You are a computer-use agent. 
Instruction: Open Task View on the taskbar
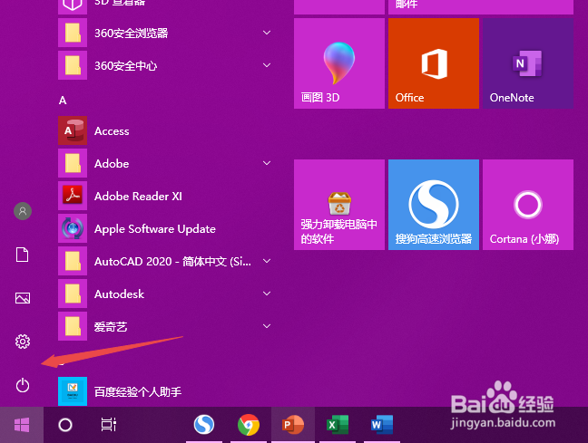click(109, 425)
